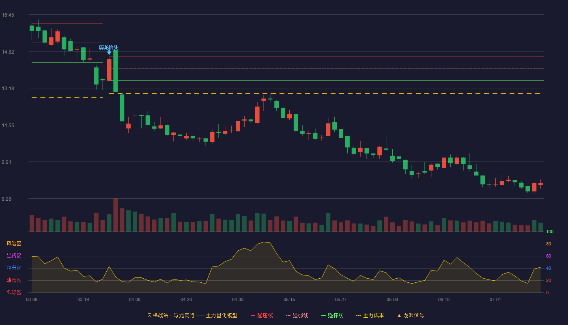568x325 pixels.
Task: Select the 出货区 zone label
Action: (x=14, y=256)
